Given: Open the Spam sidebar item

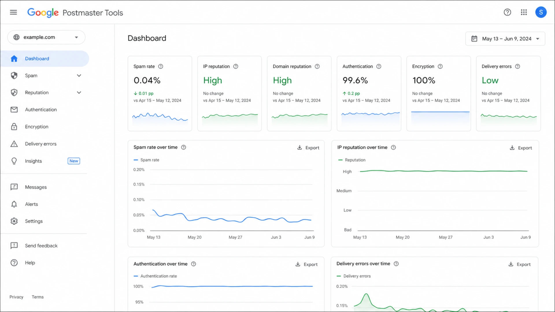Looking at the screenshot, I should (x=45, y=76).
